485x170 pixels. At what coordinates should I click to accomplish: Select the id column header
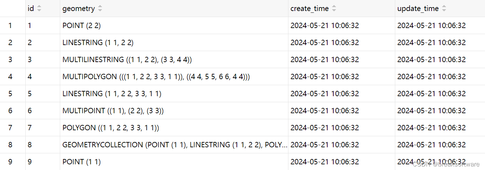click(x=43, y=9)
